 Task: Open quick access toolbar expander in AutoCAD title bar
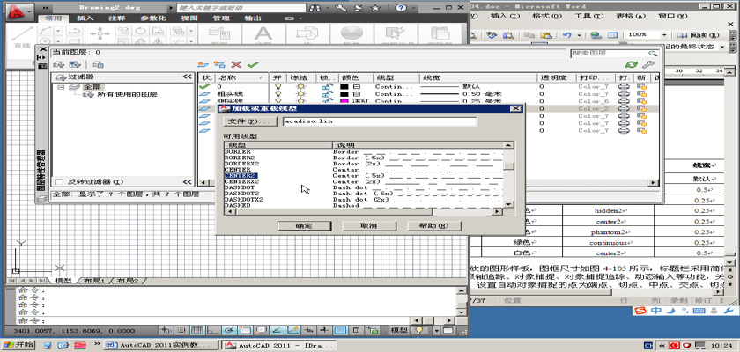point(46,8)
